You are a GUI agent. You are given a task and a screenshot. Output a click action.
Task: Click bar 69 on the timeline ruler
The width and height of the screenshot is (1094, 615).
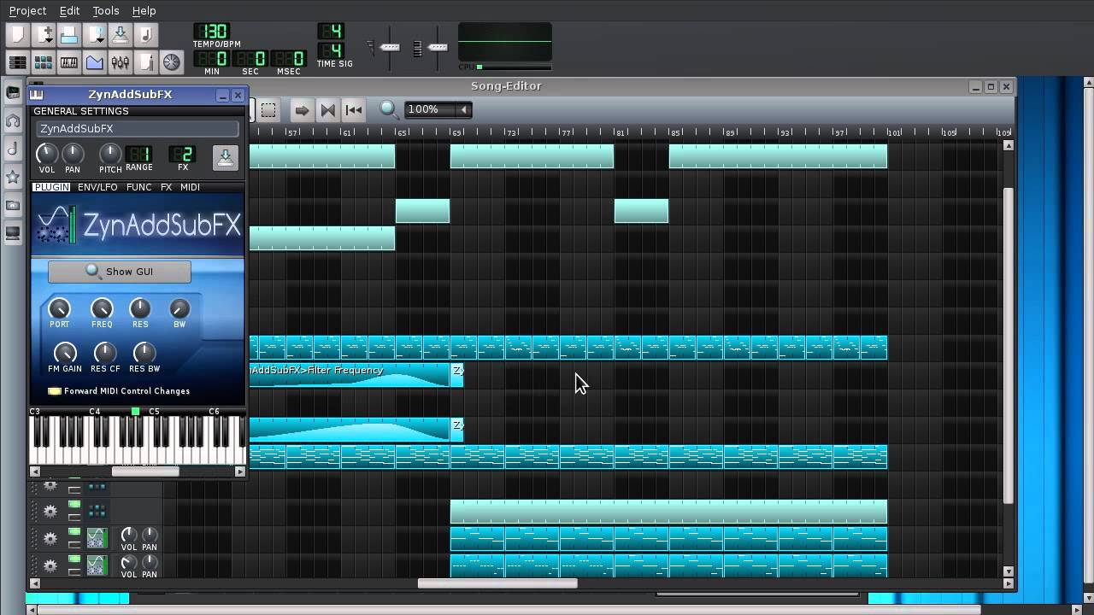(x=456, y=132)
